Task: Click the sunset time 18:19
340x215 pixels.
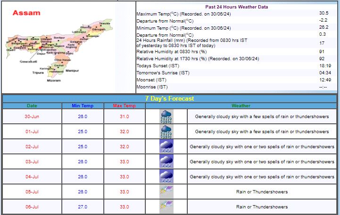Action: pos(325,66)
